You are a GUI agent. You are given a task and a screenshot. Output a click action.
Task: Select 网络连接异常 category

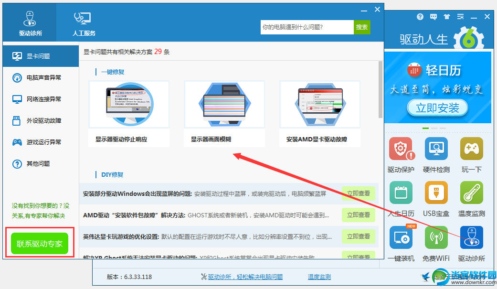41,99
